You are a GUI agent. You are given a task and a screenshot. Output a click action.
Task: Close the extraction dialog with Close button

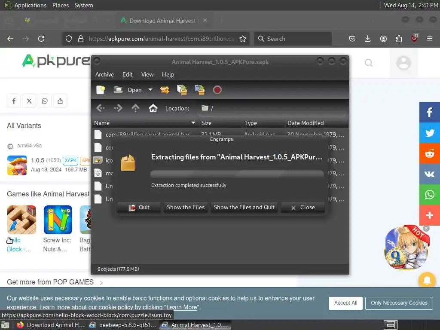(x=303, y=208)
